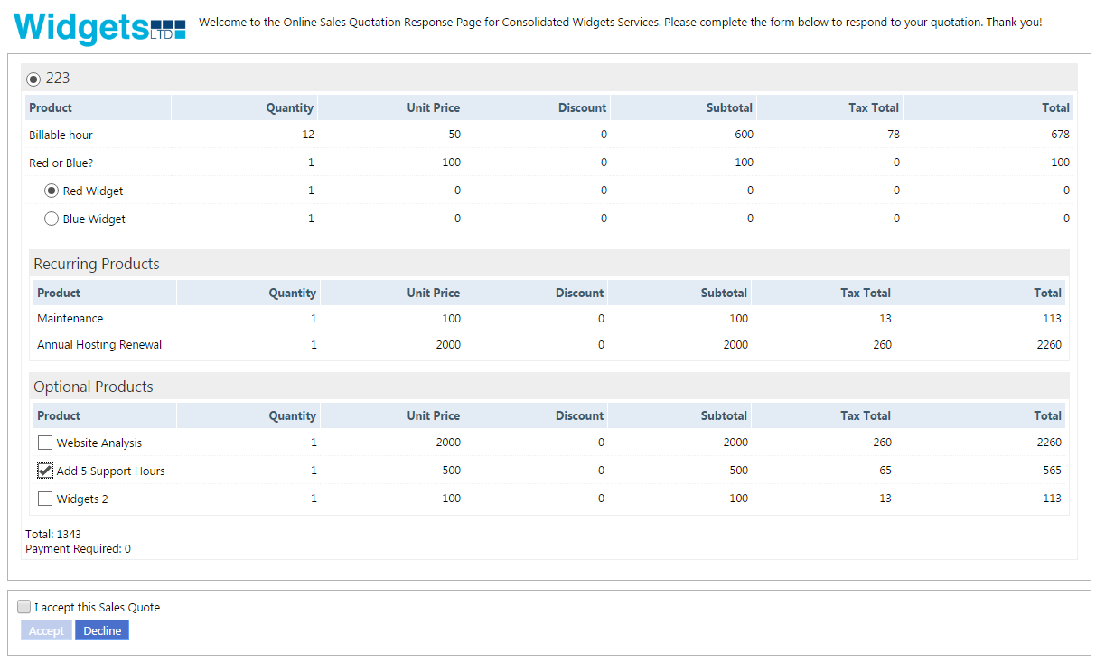Click the Tax Total header in Recurring Products
Viewport: 1096px width, 662px height.
pyautogui.click(x=865, y=293)
